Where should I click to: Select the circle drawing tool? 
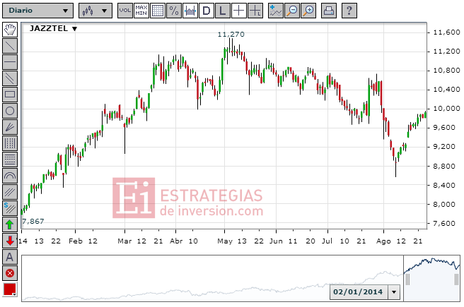(x=10, y=111)
